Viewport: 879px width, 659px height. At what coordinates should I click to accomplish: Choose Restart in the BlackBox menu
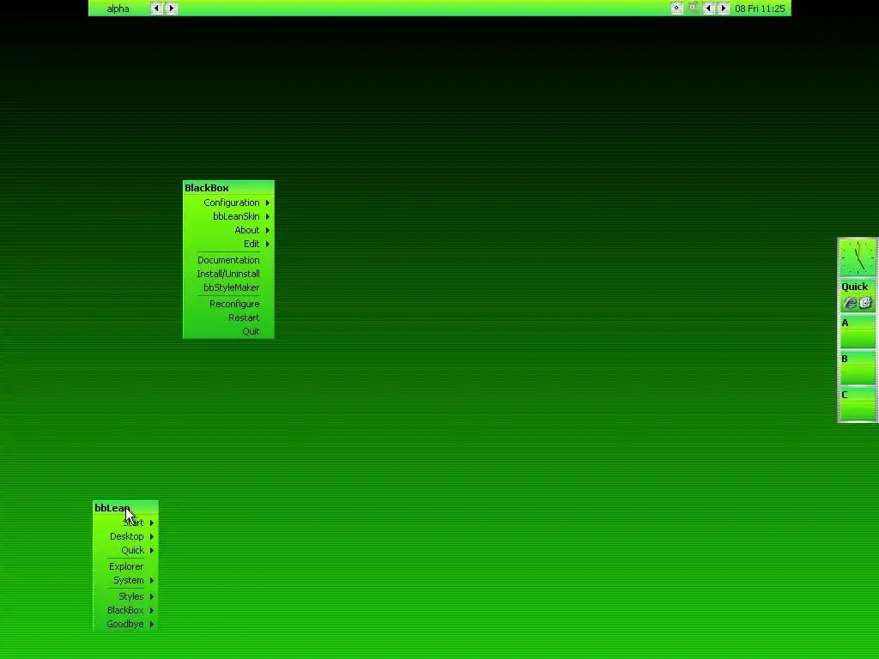pyautogui.click(x=228, y=317)
